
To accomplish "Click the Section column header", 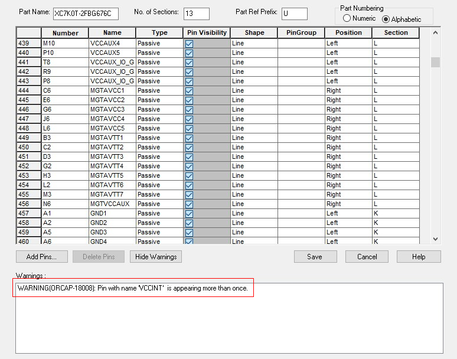I will point(396,33).
